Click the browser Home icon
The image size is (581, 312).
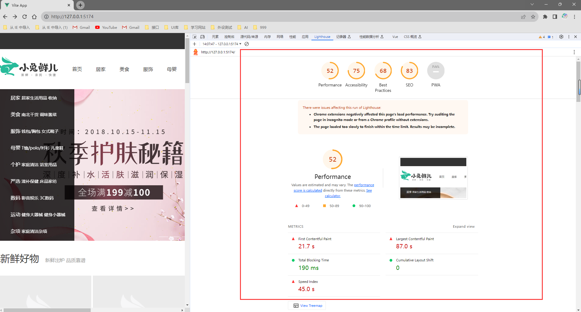pyautogui.click(x=34, y=17)
